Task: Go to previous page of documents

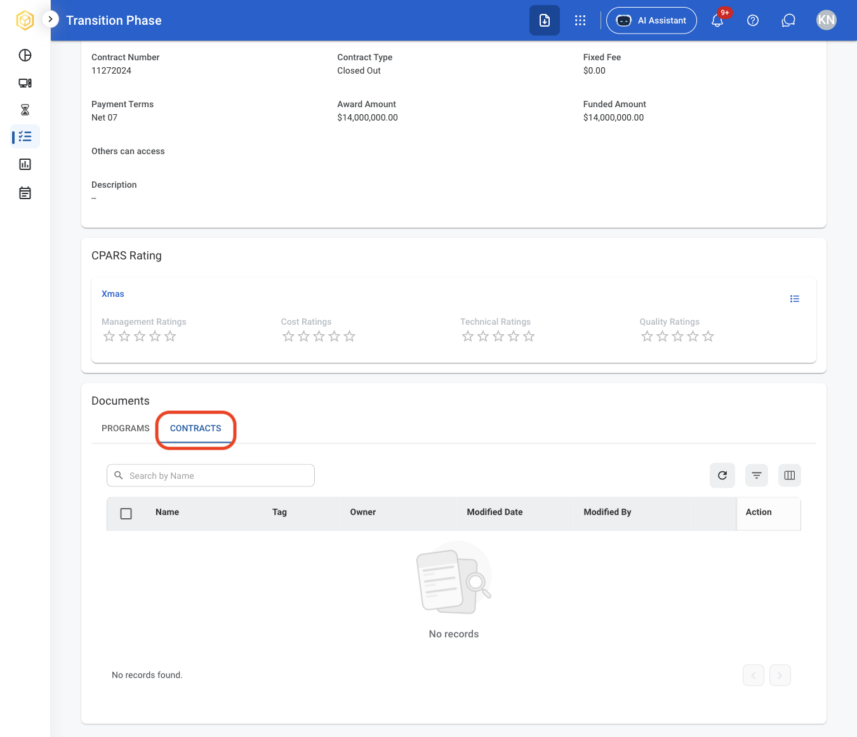Action: click(x=754, y=675)
